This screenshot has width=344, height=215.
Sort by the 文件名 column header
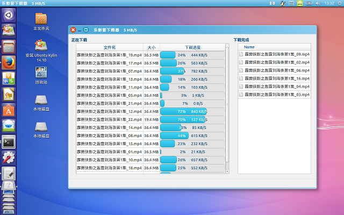(x=110, y=47)
